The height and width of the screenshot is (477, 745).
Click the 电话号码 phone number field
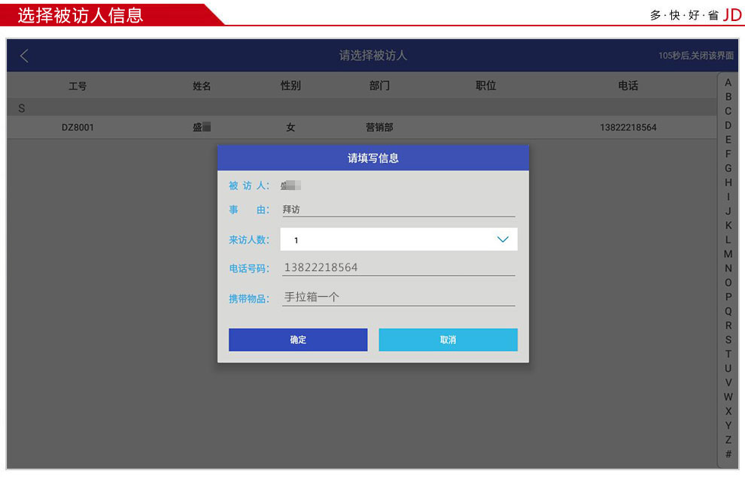pos(398,267)
